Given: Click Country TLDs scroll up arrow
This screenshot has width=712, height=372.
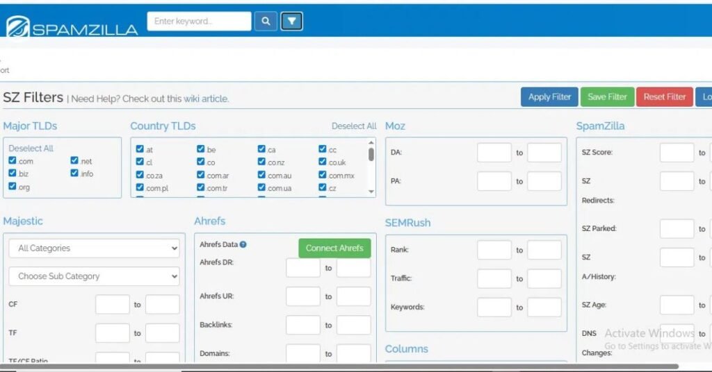Looking at the screenshot, I should click(x=371, y=142).
